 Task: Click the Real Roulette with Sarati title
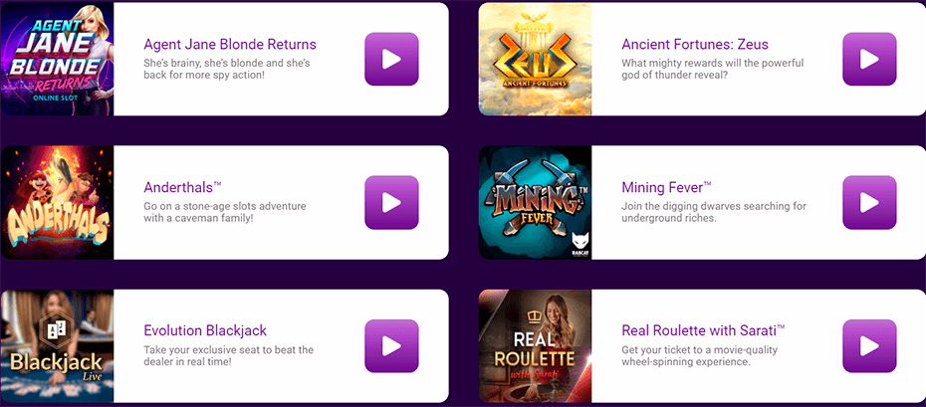click(703, 329)
